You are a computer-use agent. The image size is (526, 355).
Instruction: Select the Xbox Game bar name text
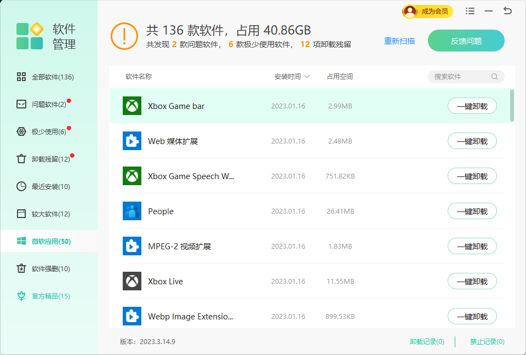[176, 106]
